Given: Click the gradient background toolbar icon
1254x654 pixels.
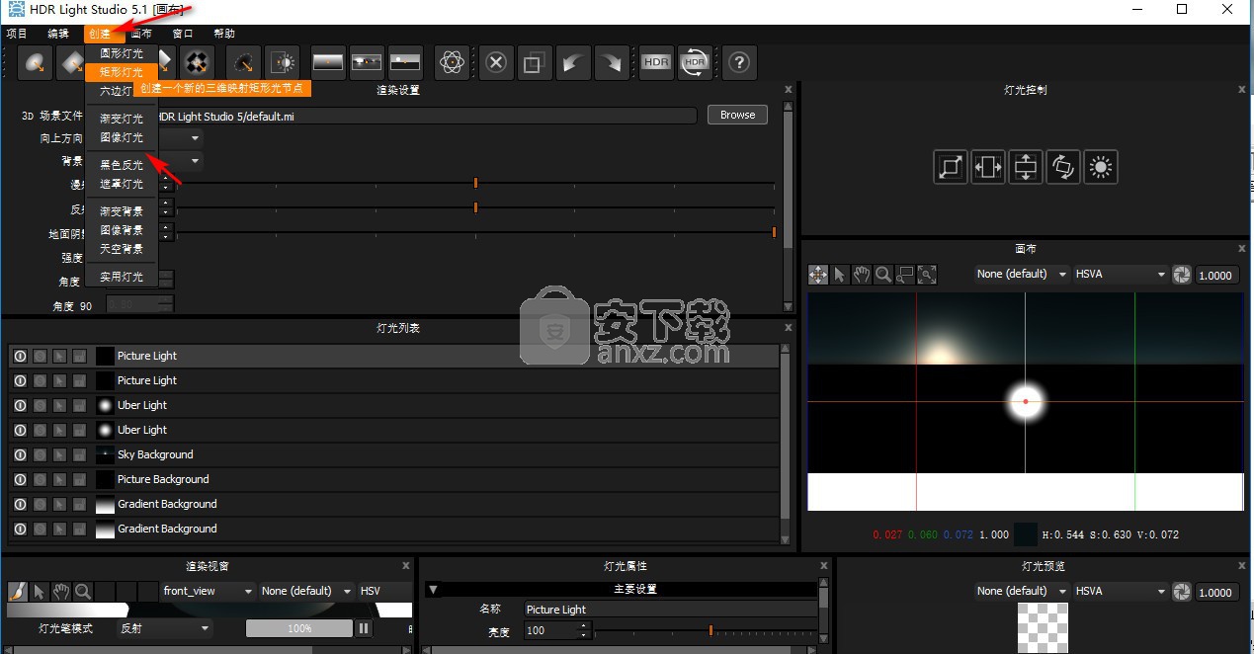Looking at the screenshot, I should pyautogui.click(x=327, y=62).
